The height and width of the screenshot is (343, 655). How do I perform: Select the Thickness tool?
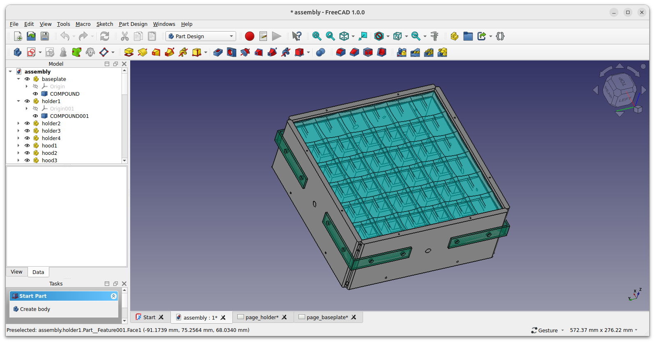click(x=382, y=52)
